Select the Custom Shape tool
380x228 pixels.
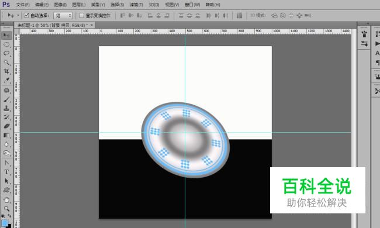click(x=6, y=190)
